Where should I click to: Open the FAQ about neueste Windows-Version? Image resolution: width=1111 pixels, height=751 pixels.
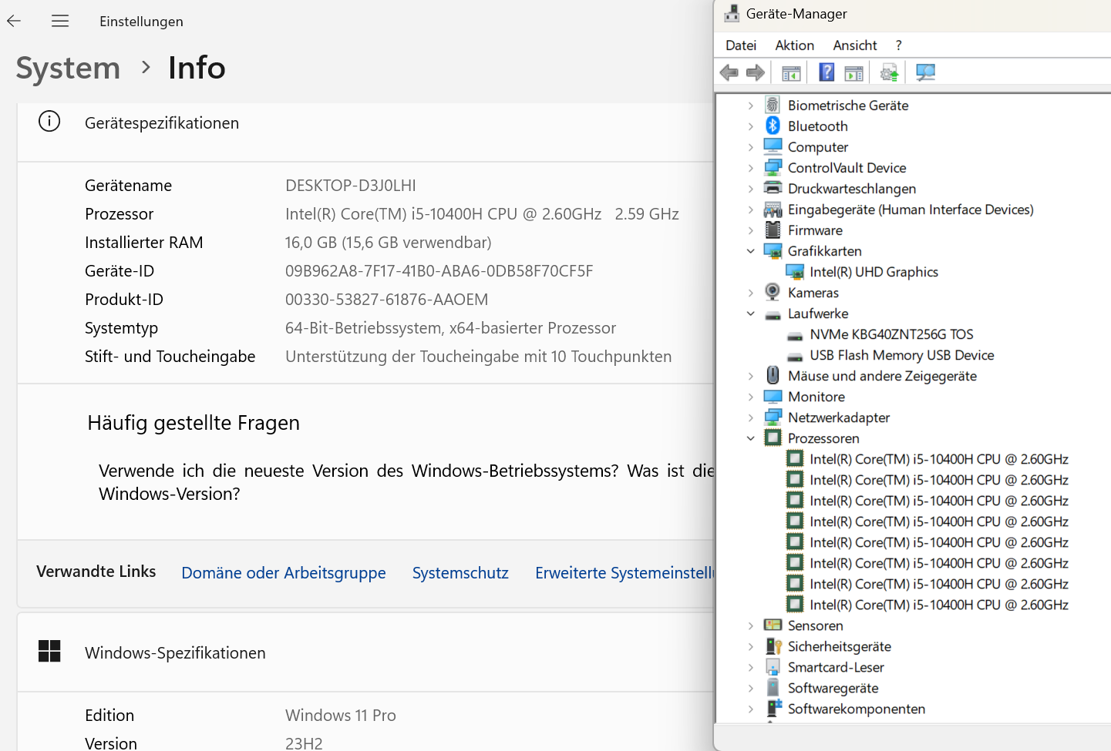tap(407, 482)
